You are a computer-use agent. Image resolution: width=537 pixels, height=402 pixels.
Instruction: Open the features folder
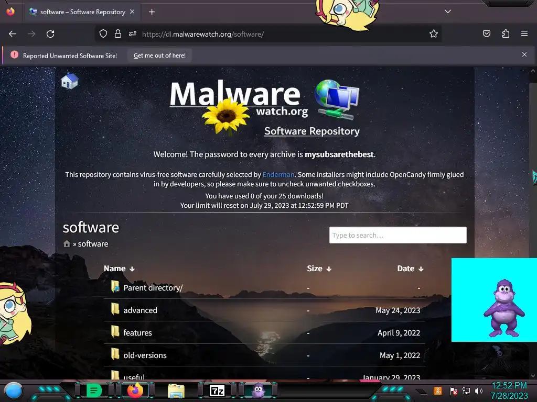137,333
